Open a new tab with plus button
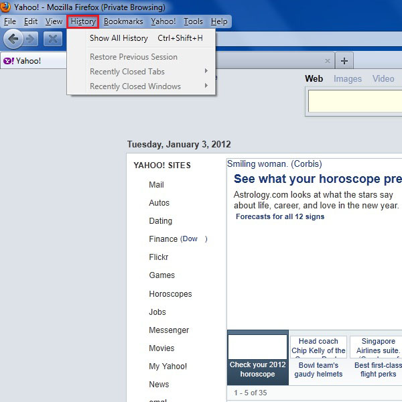The height and width of the screenshot is (402, 402). click(344, 61)
